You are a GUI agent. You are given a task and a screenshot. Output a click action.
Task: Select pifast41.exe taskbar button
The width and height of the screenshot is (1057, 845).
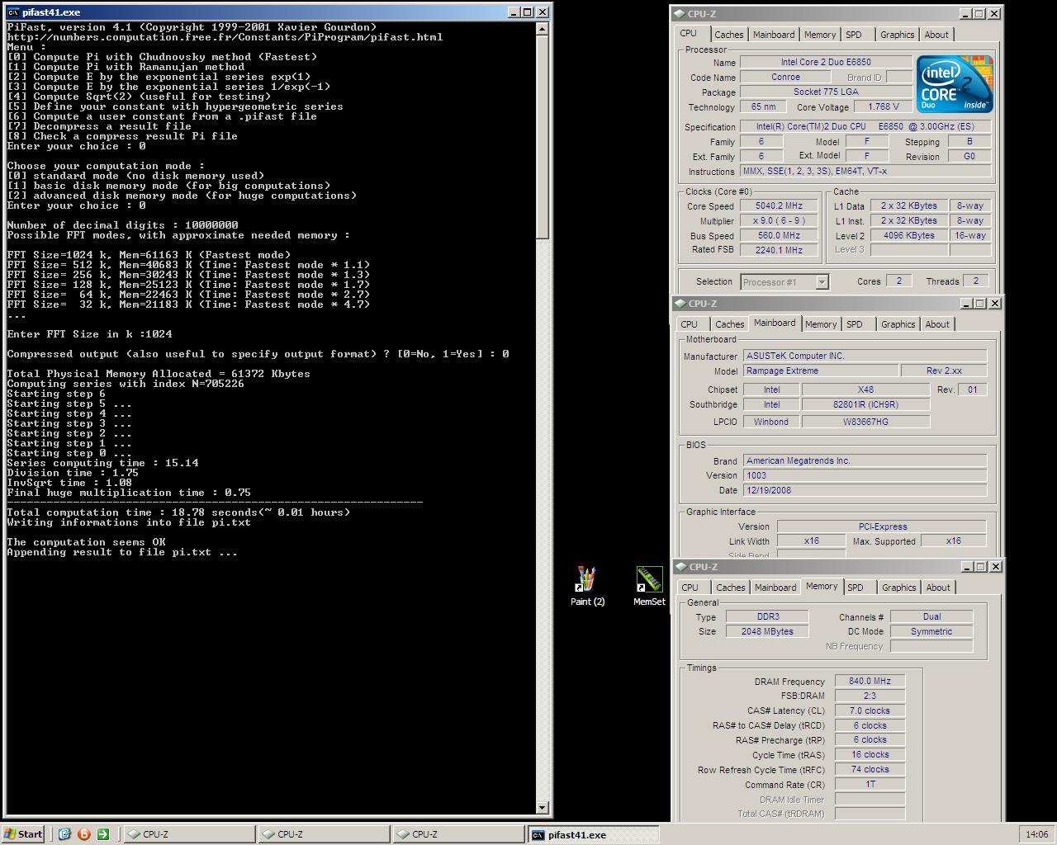click(x=593, y=834)
